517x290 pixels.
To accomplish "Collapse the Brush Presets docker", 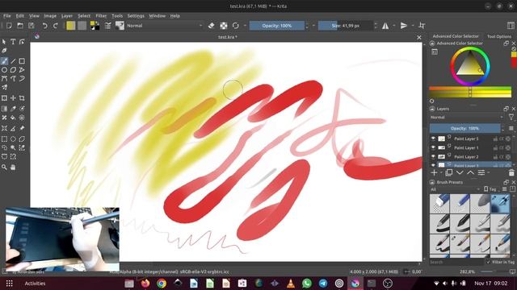I will tap(432, 182).
